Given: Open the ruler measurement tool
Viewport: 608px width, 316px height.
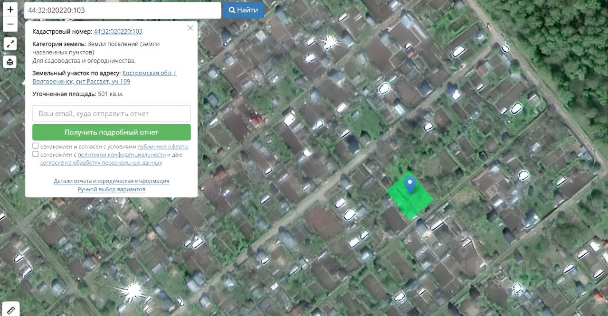Looking at the screenshot, I should click(x=10, y=309).
